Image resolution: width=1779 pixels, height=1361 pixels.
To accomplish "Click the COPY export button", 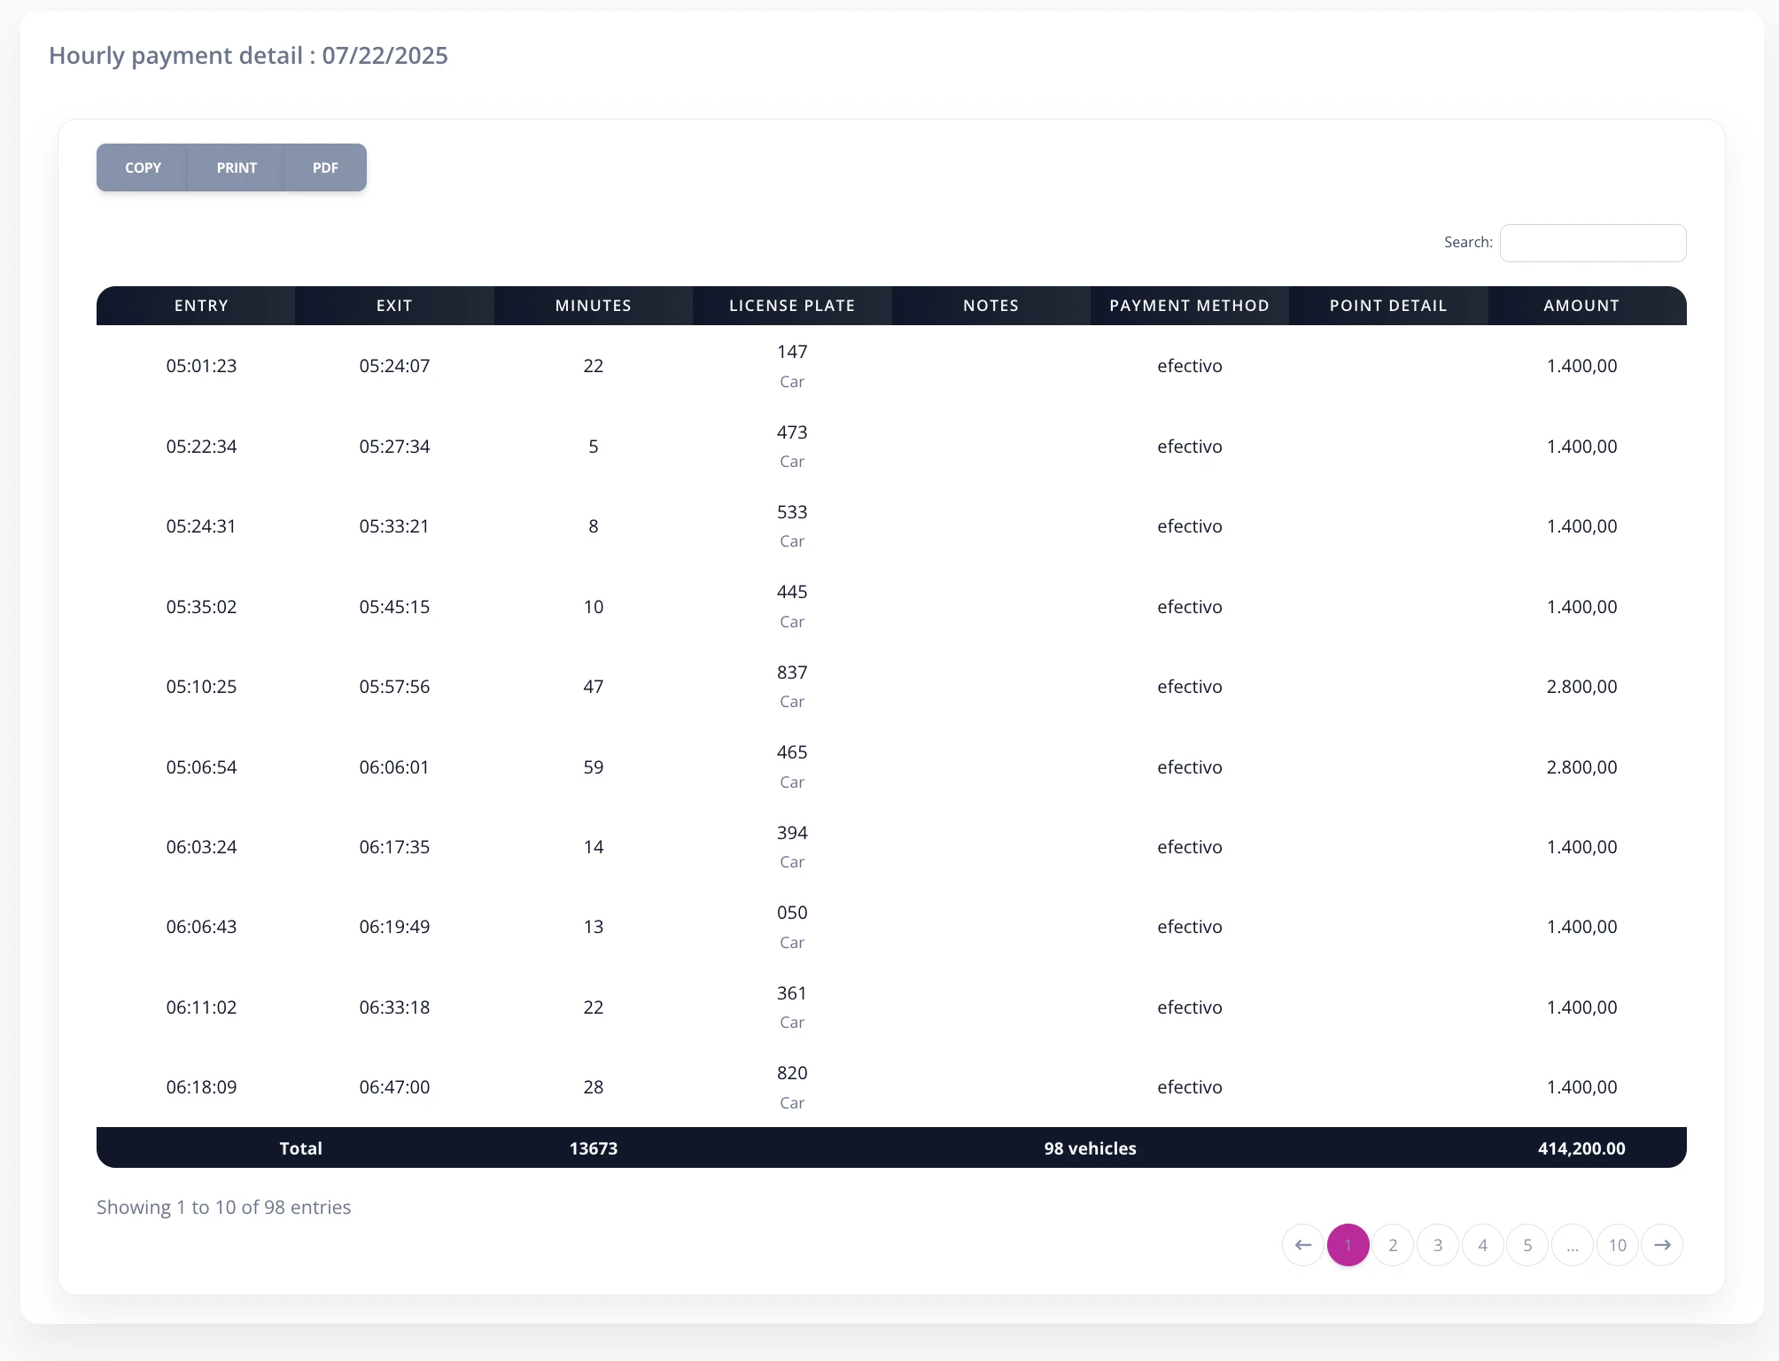I will pyautogui.click(x=143, y=167).
